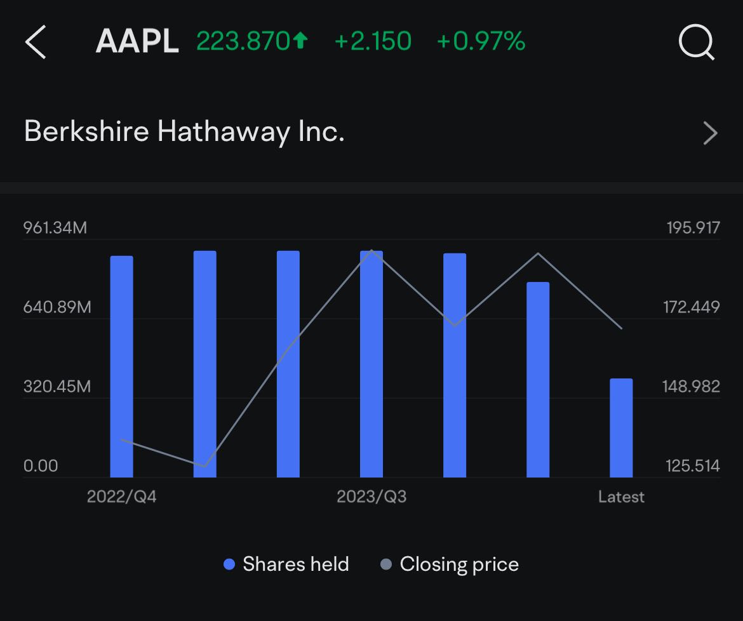Viewport: 743px width, 621px height.
Task: Click the Shares held legend label
Action: [x=296, y=564]
